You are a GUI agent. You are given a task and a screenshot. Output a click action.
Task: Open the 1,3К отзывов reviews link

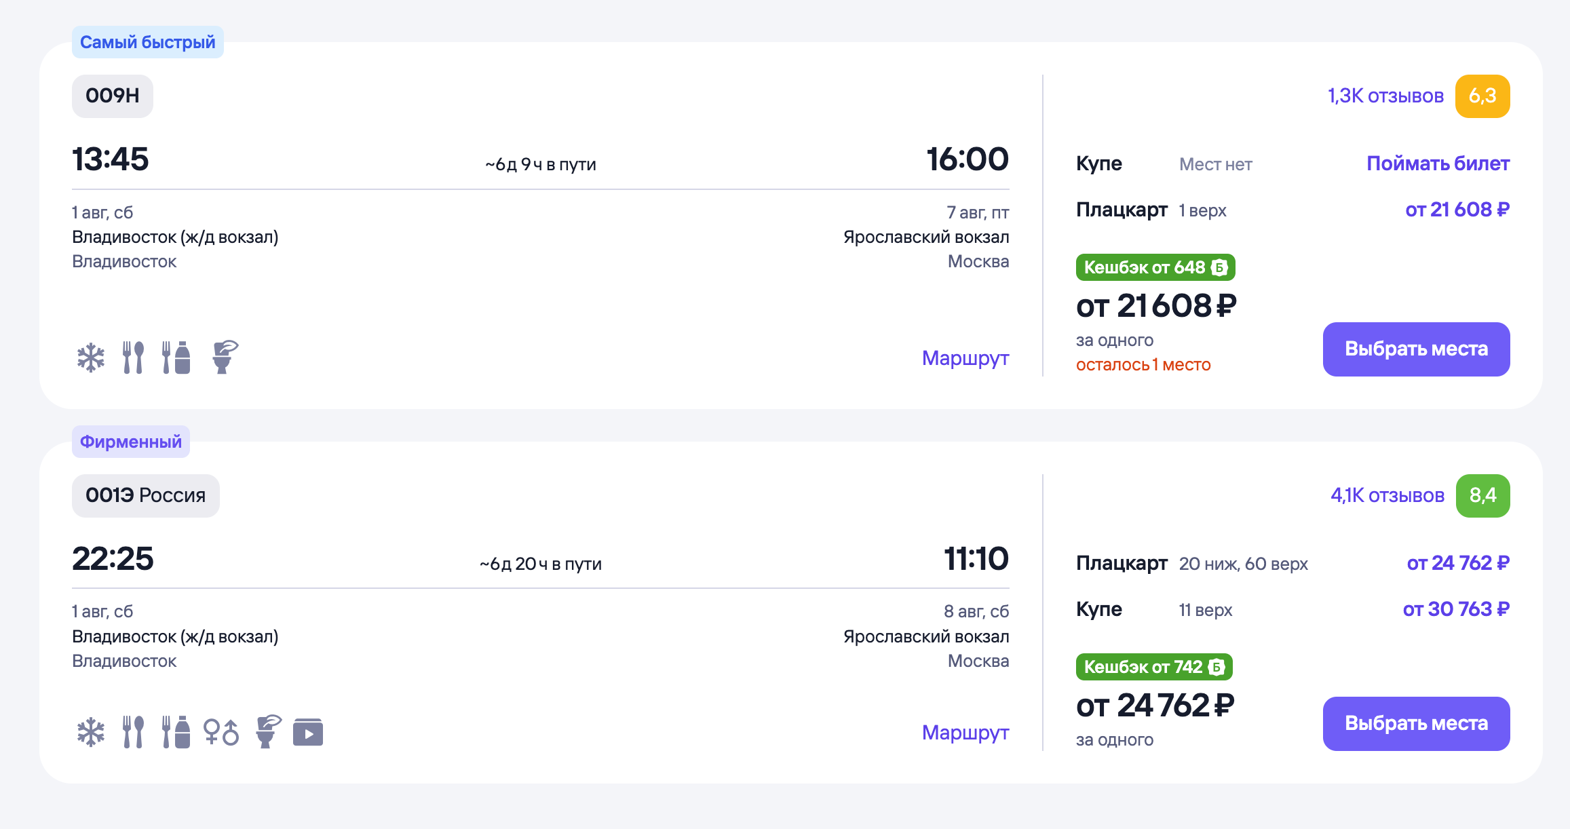point(1385,96)
